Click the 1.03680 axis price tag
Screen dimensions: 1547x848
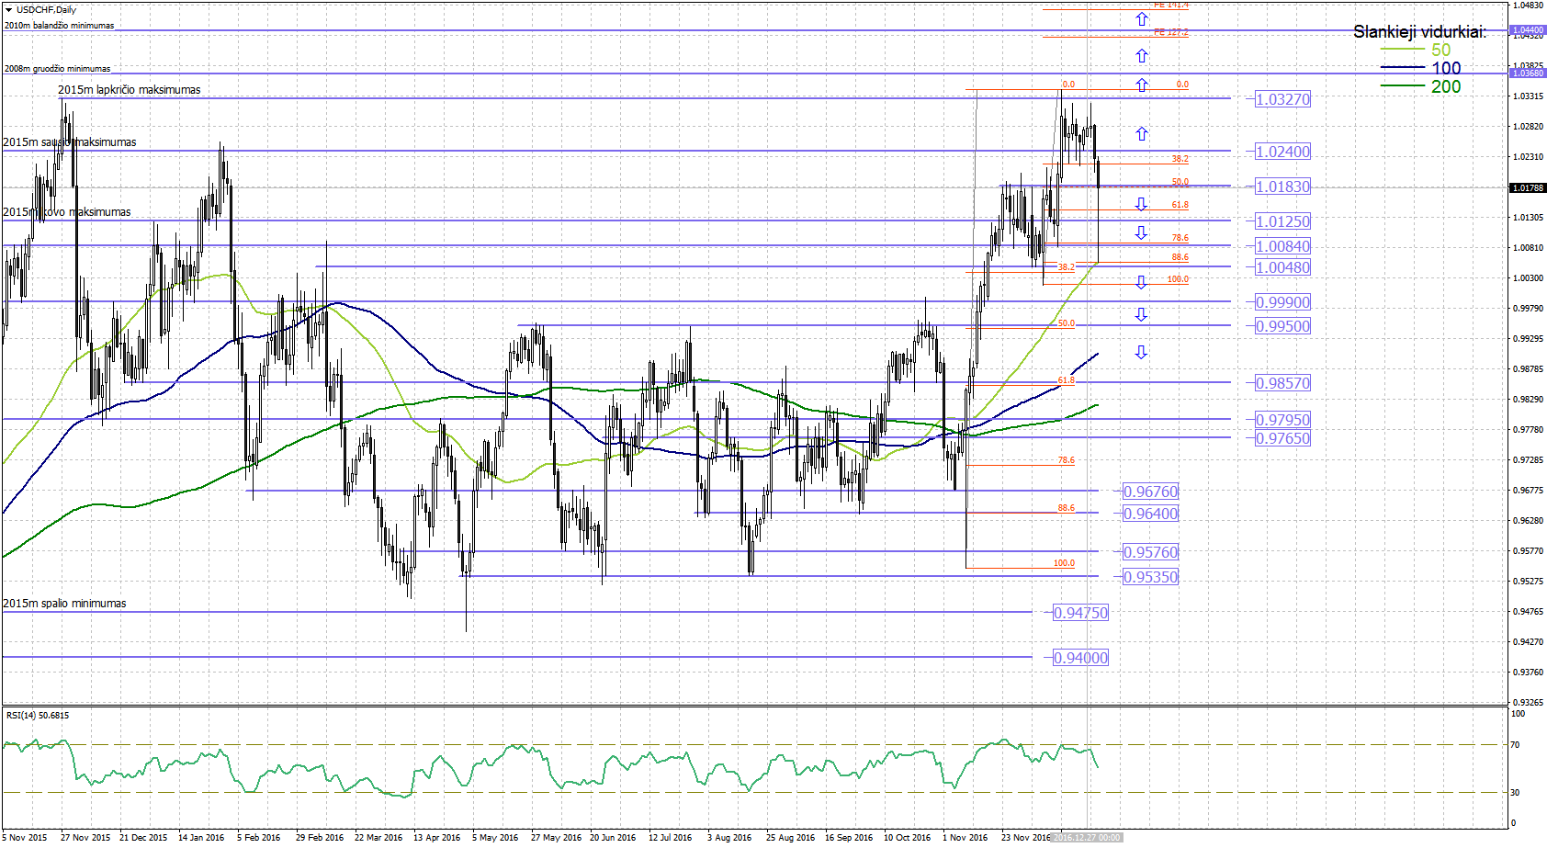(x=1529, y=73)
